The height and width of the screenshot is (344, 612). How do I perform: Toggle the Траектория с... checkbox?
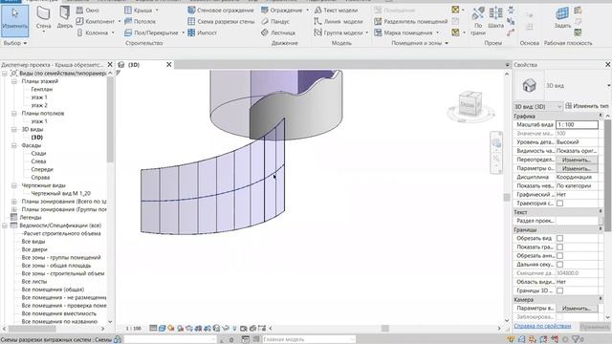tap(559, 204)
